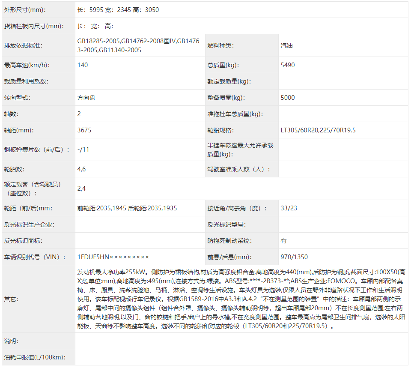Click the 其它 label
This screenshot has width=411, height=368.
11,299
